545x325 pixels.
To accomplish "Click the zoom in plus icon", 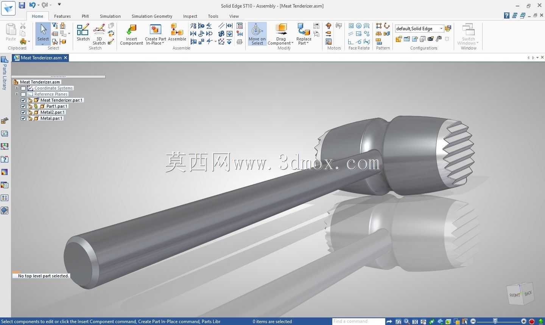I will coord(524,322).
